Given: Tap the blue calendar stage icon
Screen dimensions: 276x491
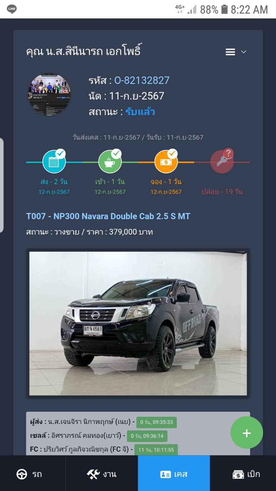Looking at the screenshot, I should pos(54,162).
